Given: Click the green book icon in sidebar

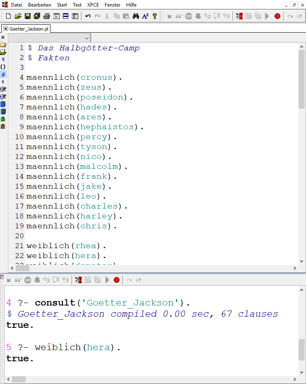Looking at the screenshot, I should (x=3, y=104).
